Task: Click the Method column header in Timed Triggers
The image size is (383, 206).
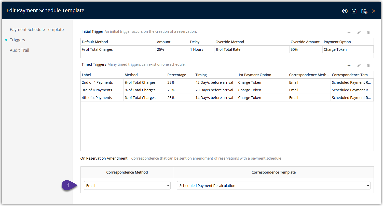Action: coord(145,75)
